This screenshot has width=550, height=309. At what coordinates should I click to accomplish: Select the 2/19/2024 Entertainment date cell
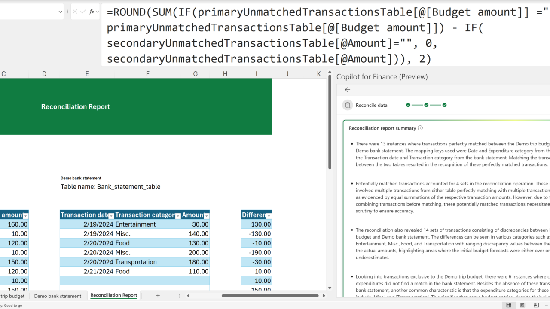pos(87,224)
